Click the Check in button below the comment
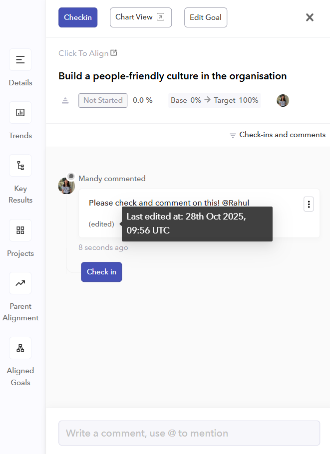The height and width of the screenshot is (454, 330). pyautogui.click(x=101, y=272)
